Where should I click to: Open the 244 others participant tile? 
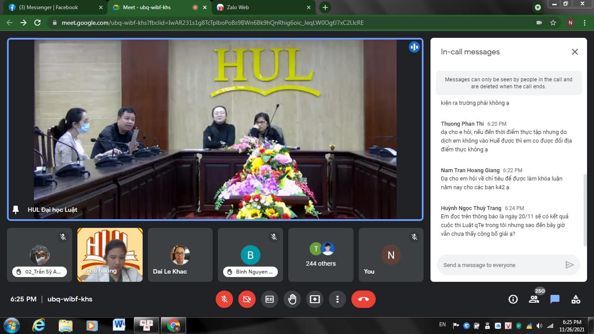click(320, 255)
